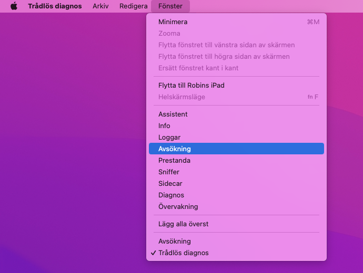The height and width of the screenshot is (273, 363).
Task: Open the Sniffer window
Action: [168, 172]
